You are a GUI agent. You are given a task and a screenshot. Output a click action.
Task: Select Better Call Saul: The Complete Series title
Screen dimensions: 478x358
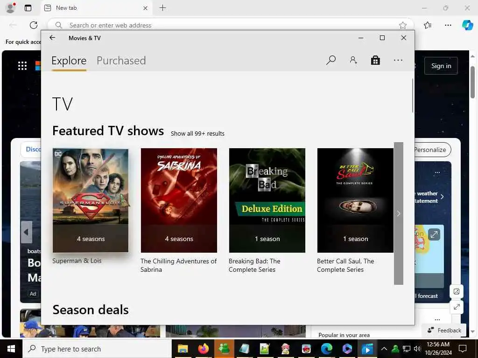click(x=345, y=265)
